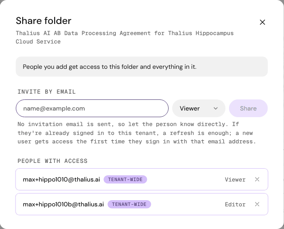Click the Viewer role label for max+hippo1010
Viewport: 284px width, 229px height.
tap(235, 180)
